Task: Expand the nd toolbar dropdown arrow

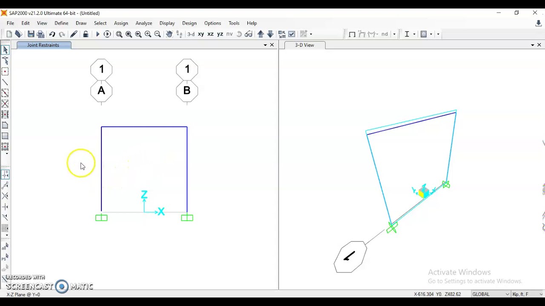Action: coord(394,34)
